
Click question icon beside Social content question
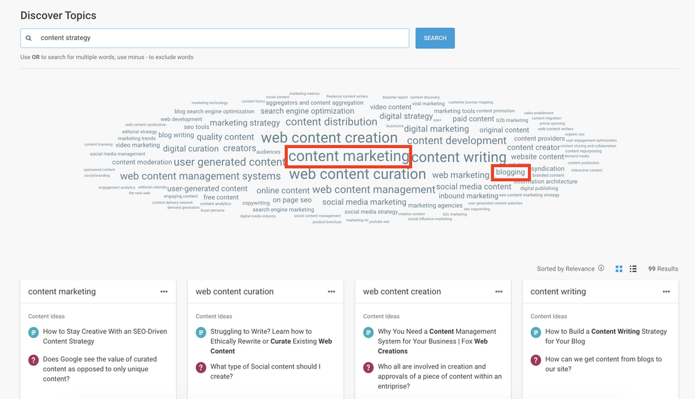pos(200,367)
